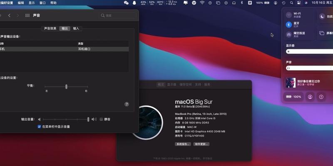
Task: Open the 拼 input method menu
Action: click(x=250, y=3)
